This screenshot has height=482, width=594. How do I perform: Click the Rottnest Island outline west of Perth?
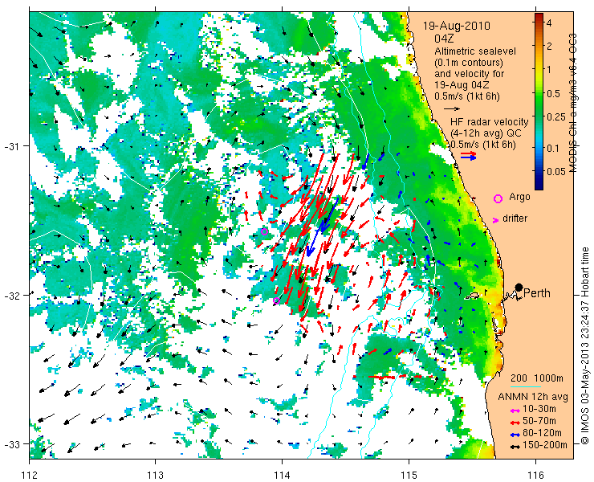click(x=472, y=296)
